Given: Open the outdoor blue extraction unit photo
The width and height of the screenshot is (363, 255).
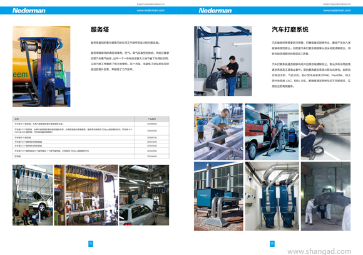Looking at the screenshot, I should click(218, 196).
